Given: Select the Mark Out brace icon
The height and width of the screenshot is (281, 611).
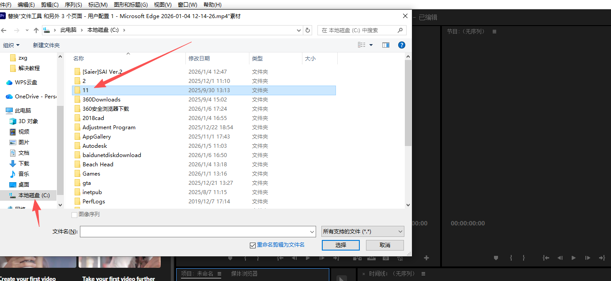Looking at the screenshot, I should click(x=524, y=258).
